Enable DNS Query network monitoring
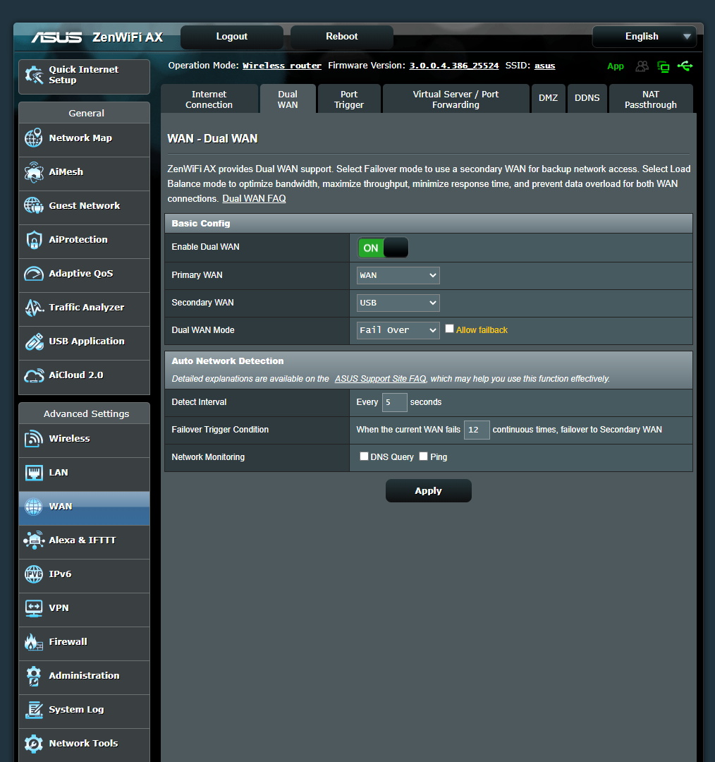This screenshot has height=762, width=715. [x=364, y=456]
